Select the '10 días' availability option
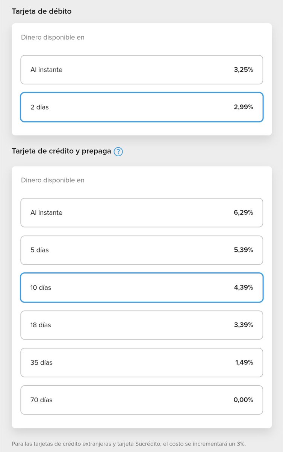The image size is (283, 452). (x=142, y=288)
